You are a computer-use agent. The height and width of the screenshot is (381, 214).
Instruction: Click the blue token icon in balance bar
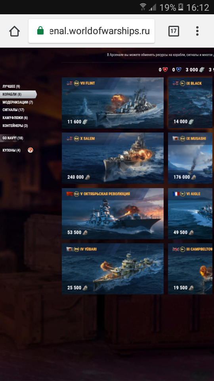(179, 70)
